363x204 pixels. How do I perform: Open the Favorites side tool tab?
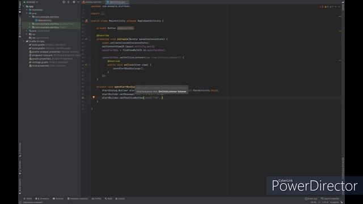pyautogui.click(x=20, y=168)
